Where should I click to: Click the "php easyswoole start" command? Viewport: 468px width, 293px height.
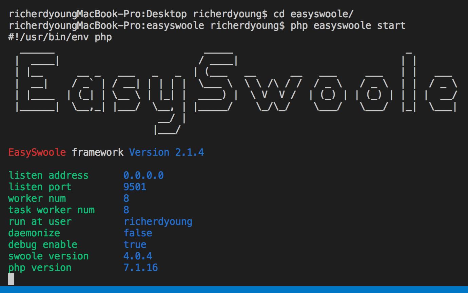pyautogui.click(x=348, y=26)
